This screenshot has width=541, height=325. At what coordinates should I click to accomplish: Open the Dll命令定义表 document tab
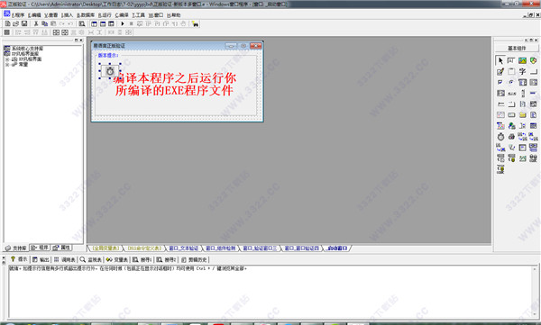click(144, 248)
